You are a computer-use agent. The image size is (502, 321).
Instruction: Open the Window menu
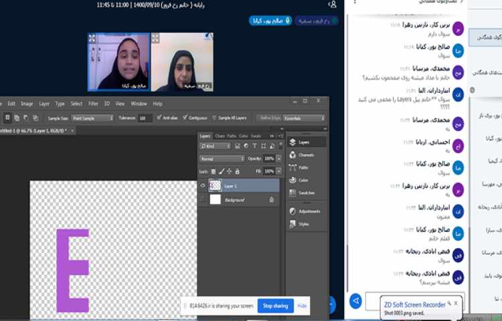[x=139, y=104]
